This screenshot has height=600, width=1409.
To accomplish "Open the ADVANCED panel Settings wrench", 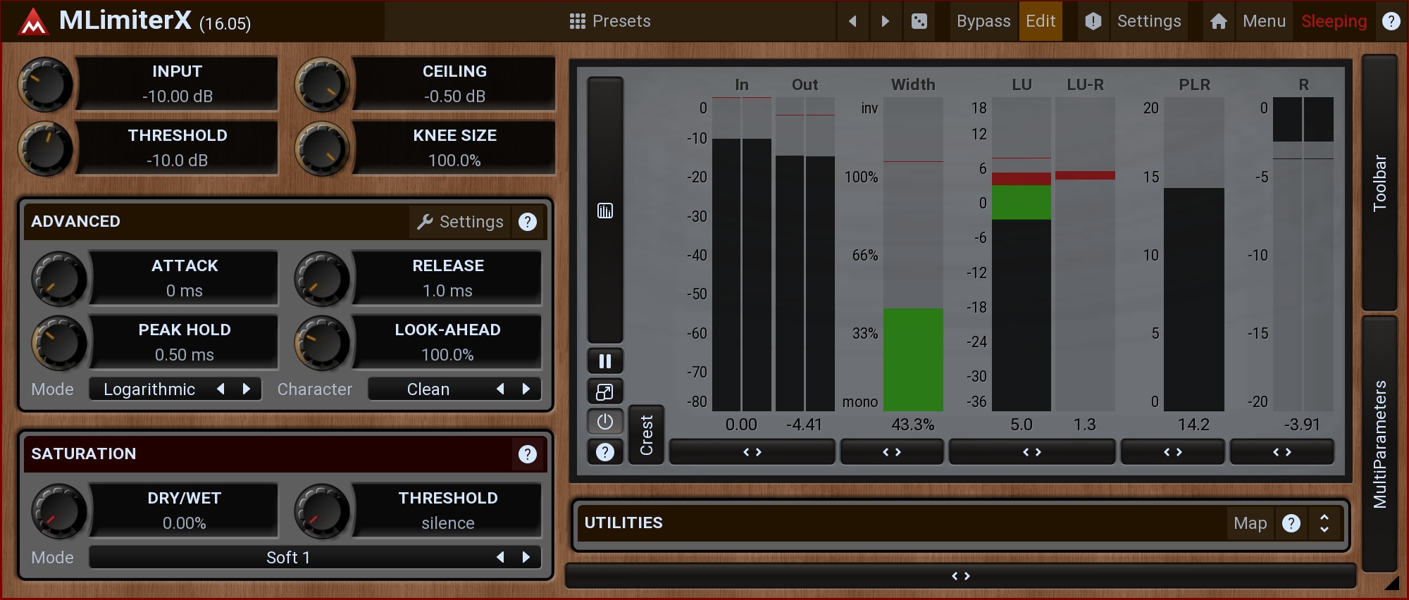I will point(460,222).
